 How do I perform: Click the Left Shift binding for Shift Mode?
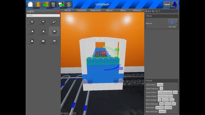[x=168, y=108]
